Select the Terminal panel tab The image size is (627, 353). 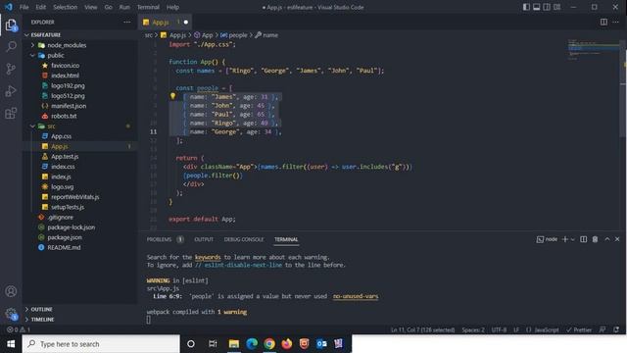286,239
